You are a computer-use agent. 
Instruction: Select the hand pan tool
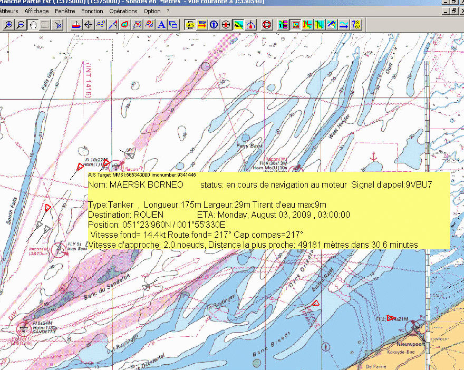pos(33,24)
